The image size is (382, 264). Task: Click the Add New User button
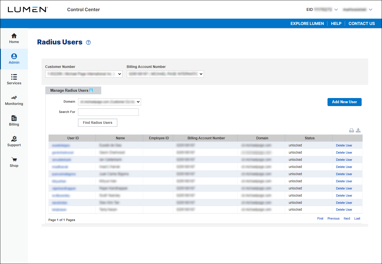point(344,102)
